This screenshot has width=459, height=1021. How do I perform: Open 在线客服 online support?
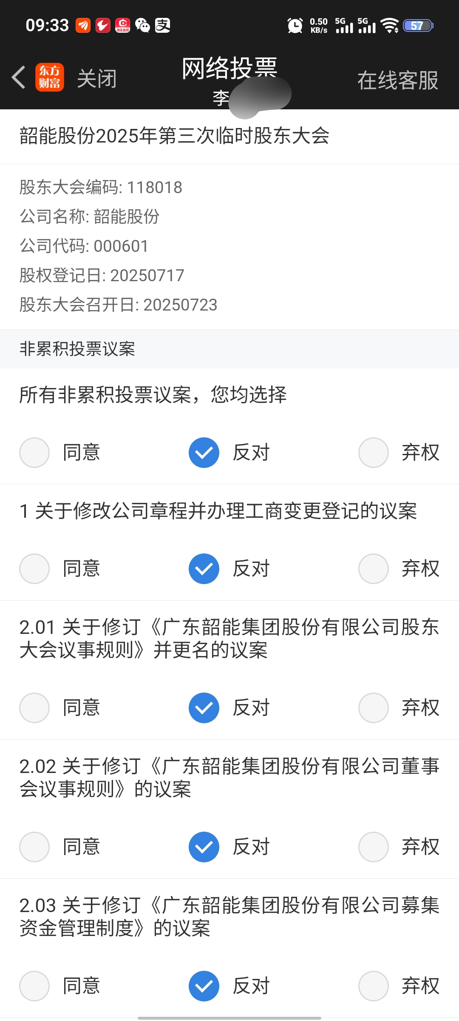click(398, 80)
